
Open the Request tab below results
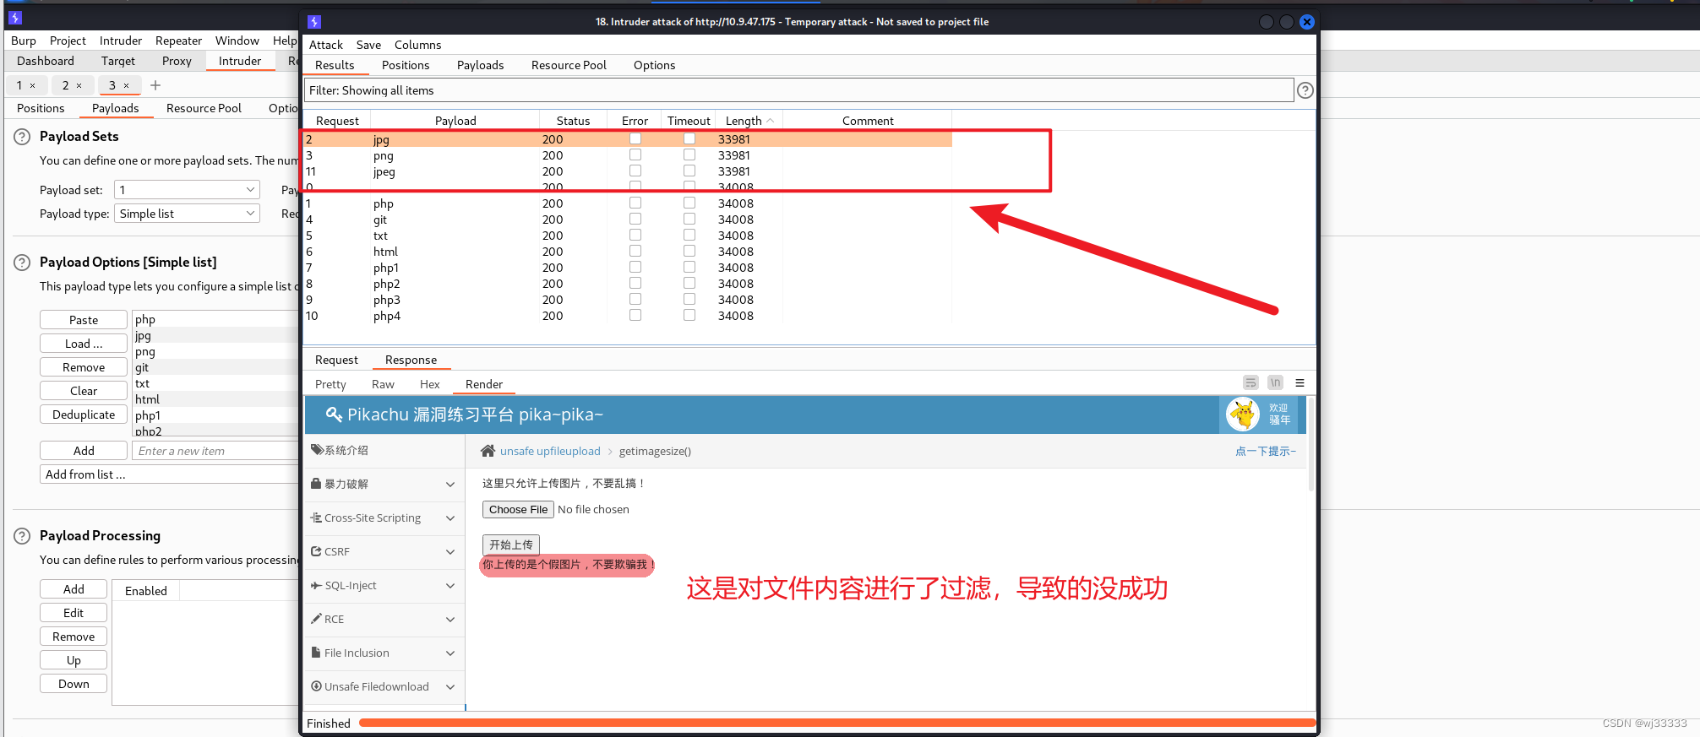(x=336, y=360)
